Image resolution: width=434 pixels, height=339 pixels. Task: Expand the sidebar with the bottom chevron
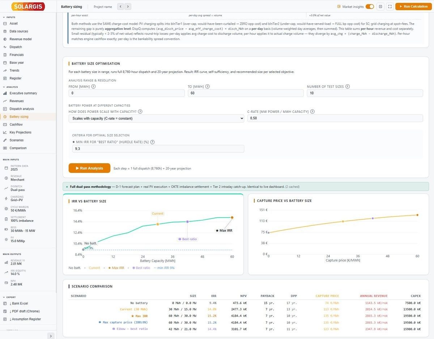tap(51, 336)
